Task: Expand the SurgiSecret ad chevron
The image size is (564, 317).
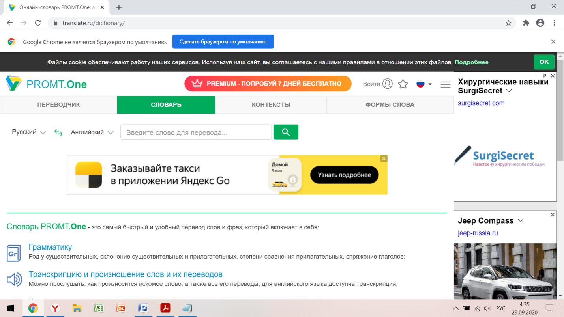Action: (x=509, y=91)
